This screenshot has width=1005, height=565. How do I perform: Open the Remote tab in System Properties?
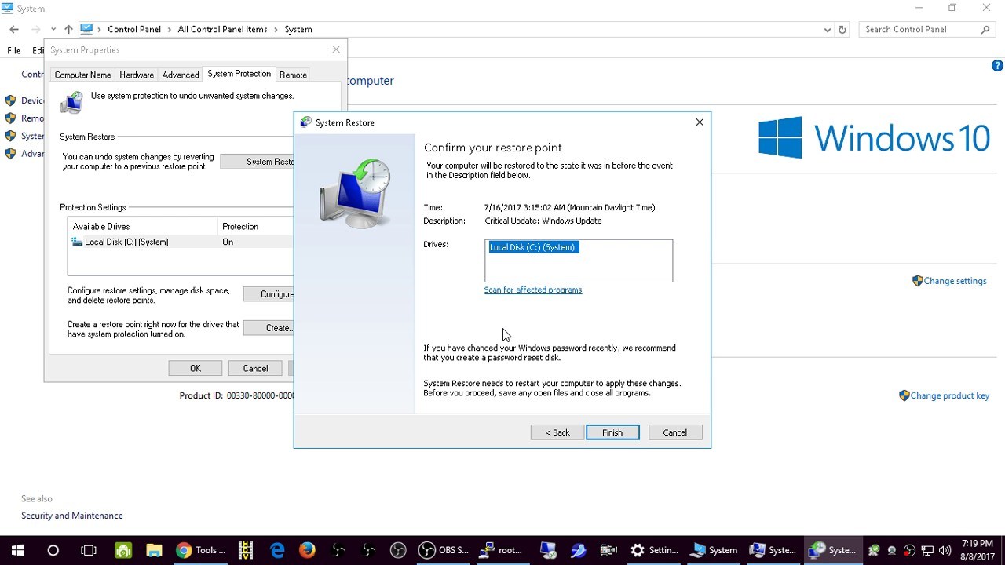click(x=293, y=75)
